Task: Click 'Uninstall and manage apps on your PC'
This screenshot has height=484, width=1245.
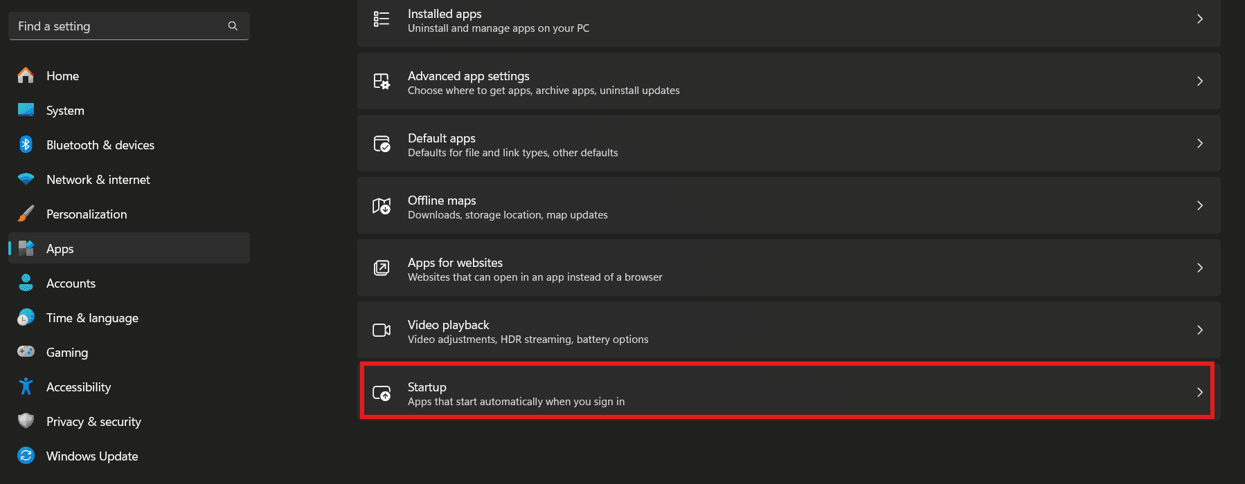Action: (499, 28)
